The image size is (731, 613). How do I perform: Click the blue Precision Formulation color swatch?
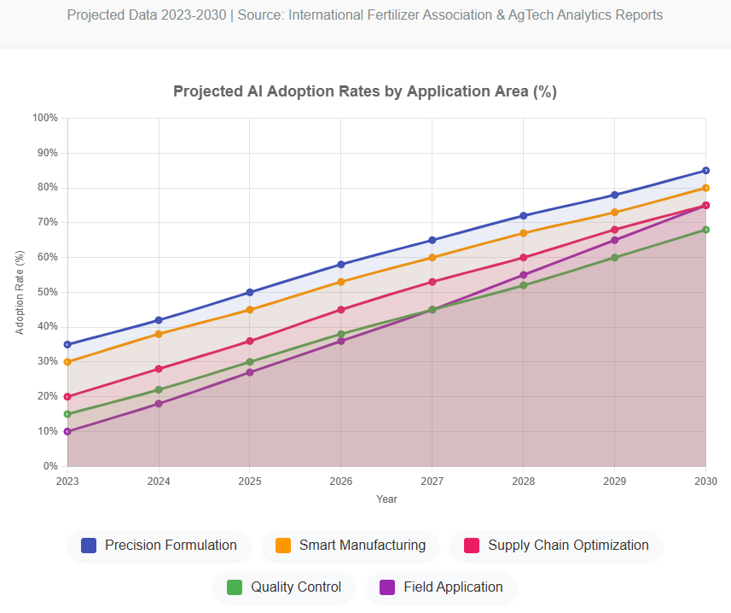coord(89,546)
